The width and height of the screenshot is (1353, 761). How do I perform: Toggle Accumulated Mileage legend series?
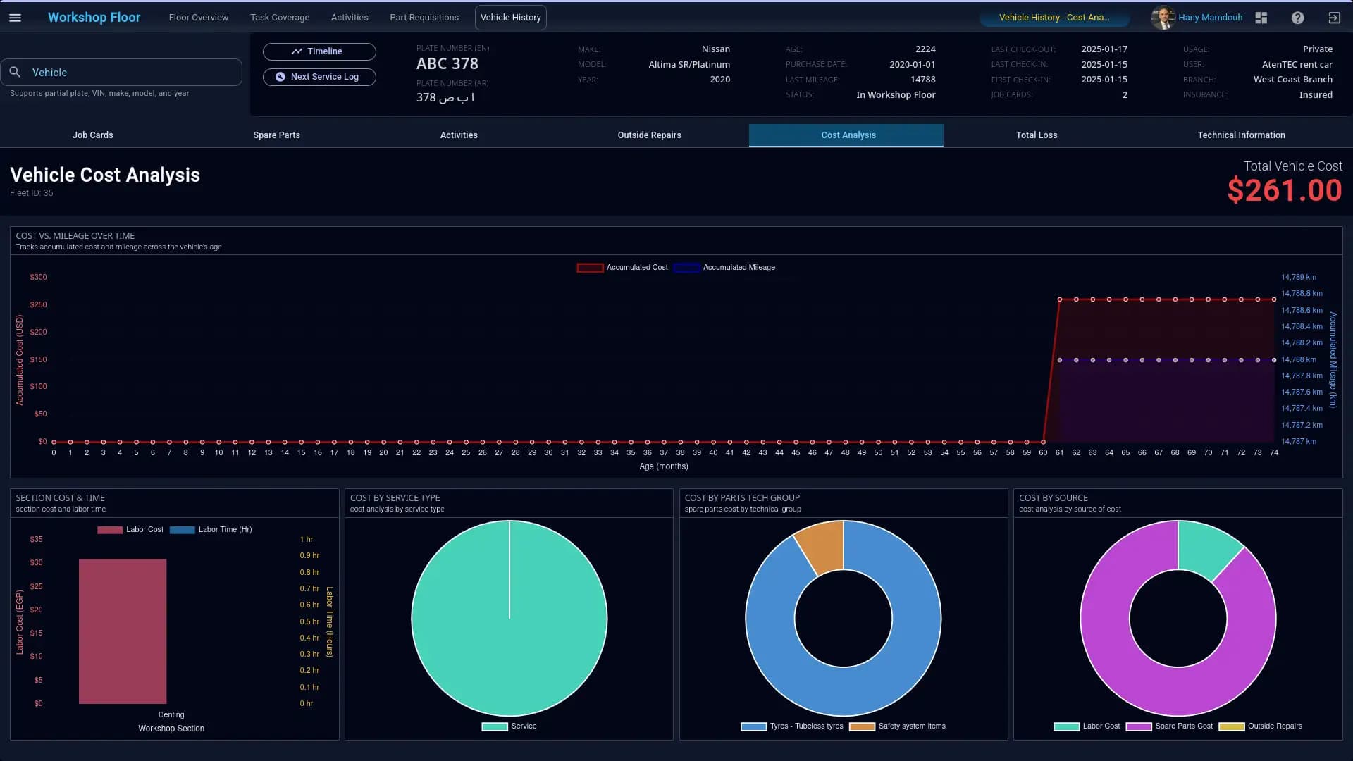(724, 268)
